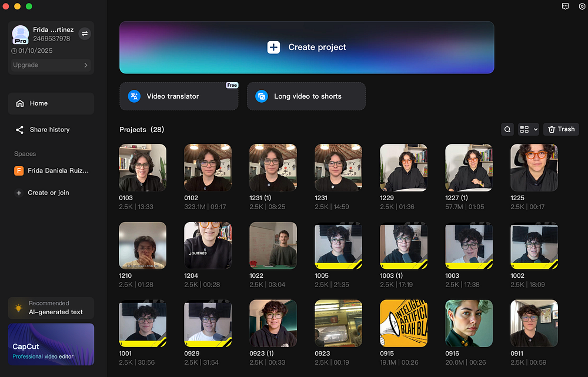Open Frida Daniela Ruiz space

tap(51, 171)
